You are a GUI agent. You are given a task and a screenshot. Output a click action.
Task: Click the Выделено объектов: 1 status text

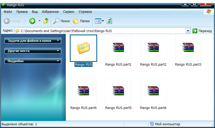coord(19,124)
